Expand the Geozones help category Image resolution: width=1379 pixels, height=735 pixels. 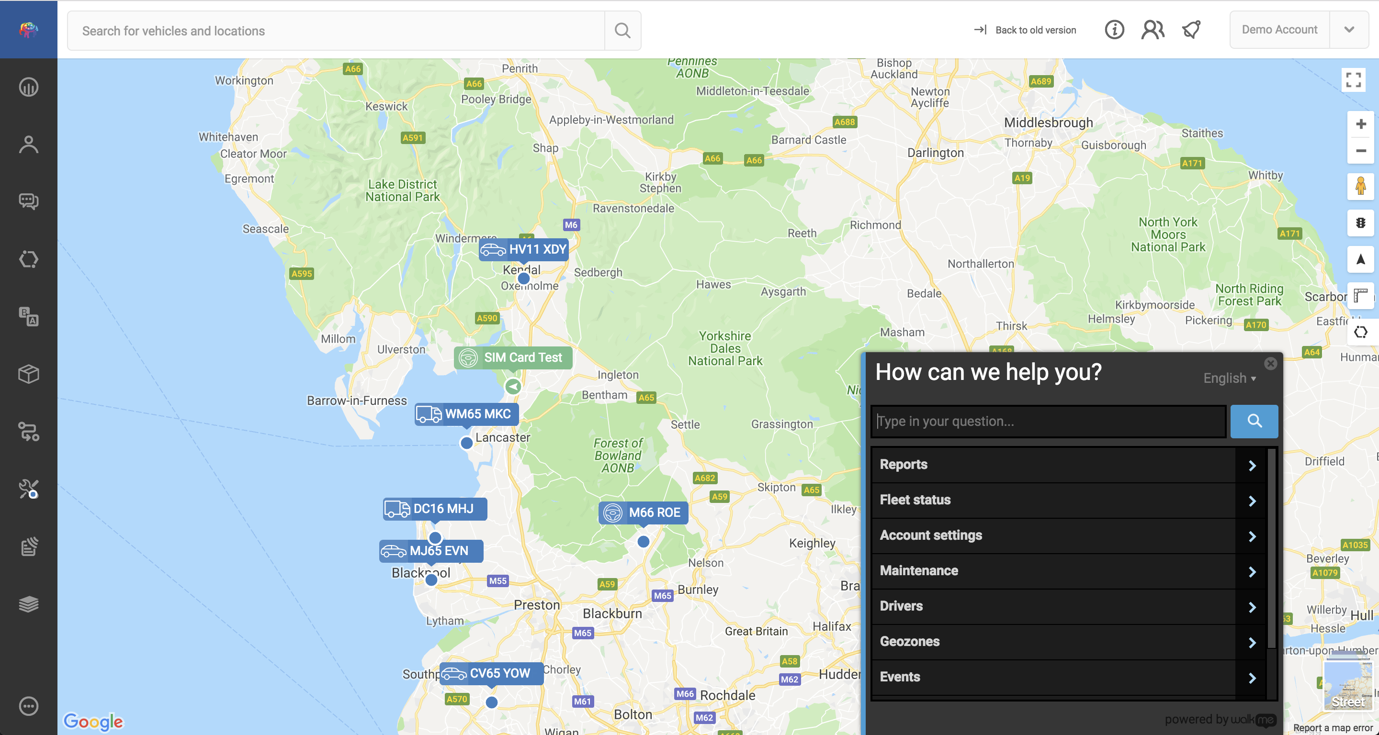pyautogui.click(x=1069, y=641)
